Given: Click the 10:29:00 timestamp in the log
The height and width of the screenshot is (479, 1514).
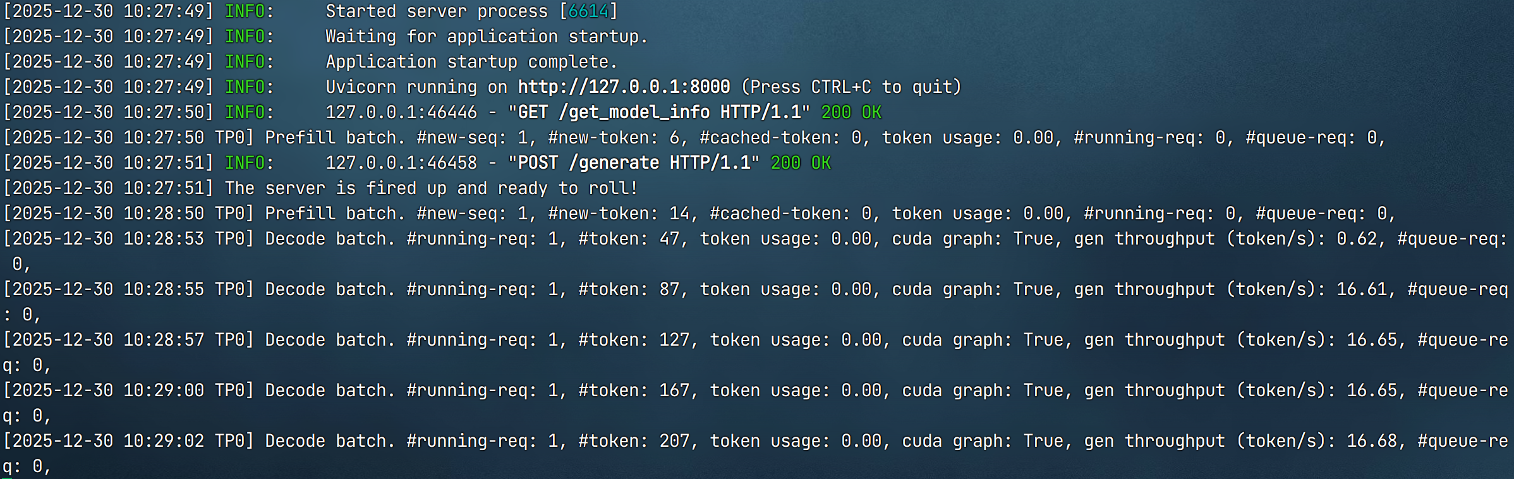Looking at the screenshot, I should pos(164,391).
